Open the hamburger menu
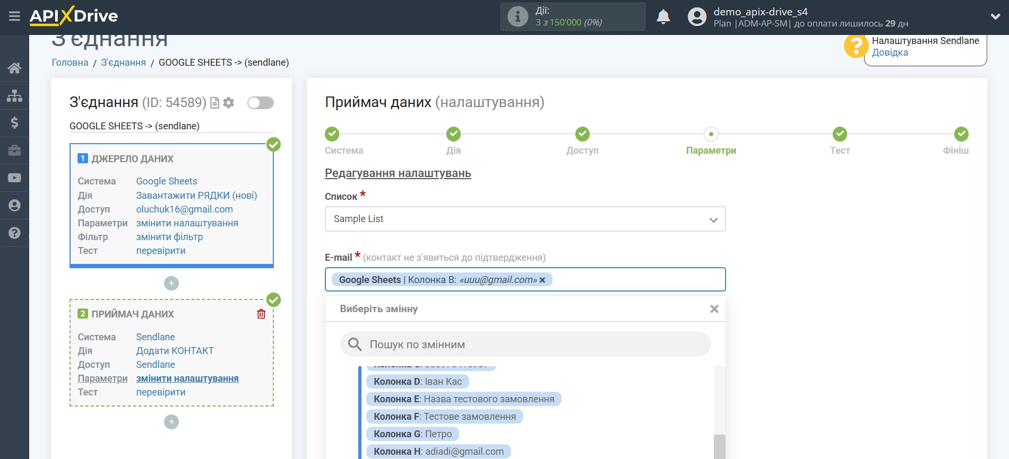 click(14, 16)
